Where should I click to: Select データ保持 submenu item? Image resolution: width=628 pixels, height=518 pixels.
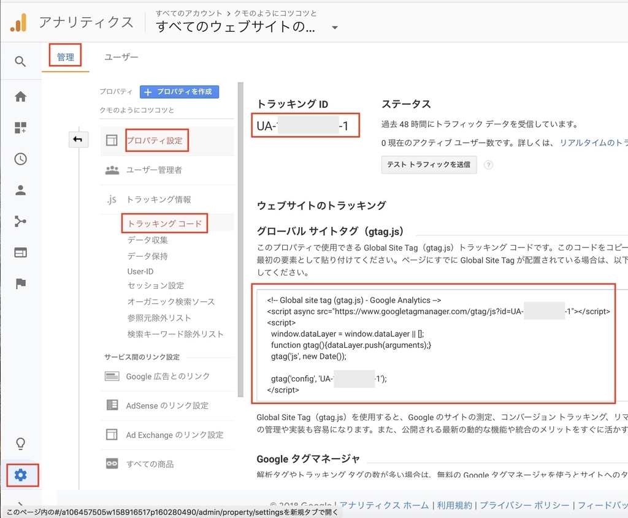pos(147,256)
